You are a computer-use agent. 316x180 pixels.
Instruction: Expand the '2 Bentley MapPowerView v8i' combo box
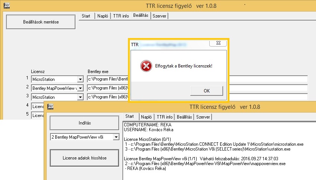pyautogui.click(x=115, y=137)
